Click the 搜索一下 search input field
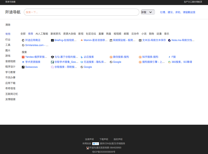This screenshot has height=154, width=208. click(82, 12)
